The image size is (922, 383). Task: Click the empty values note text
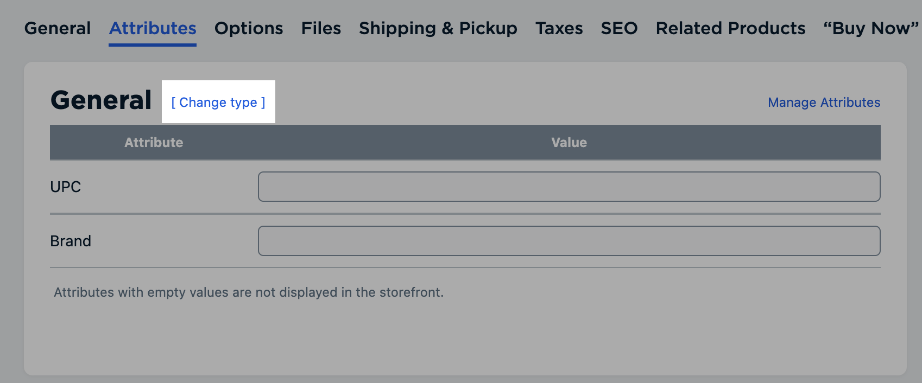coord(248,292)
